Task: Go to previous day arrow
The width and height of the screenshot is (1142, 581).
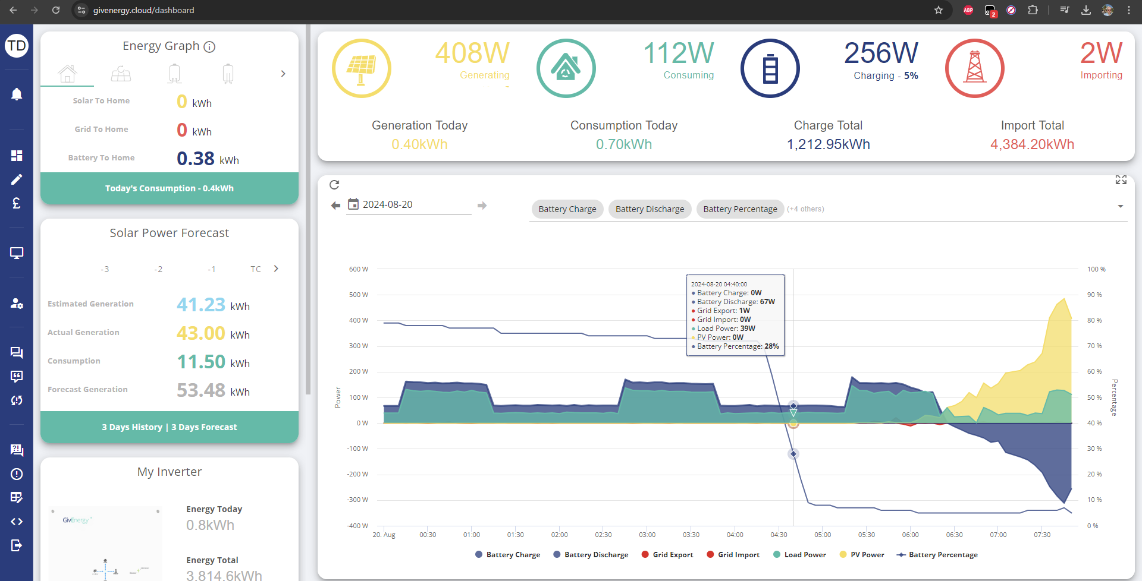Action: [335, 206]
